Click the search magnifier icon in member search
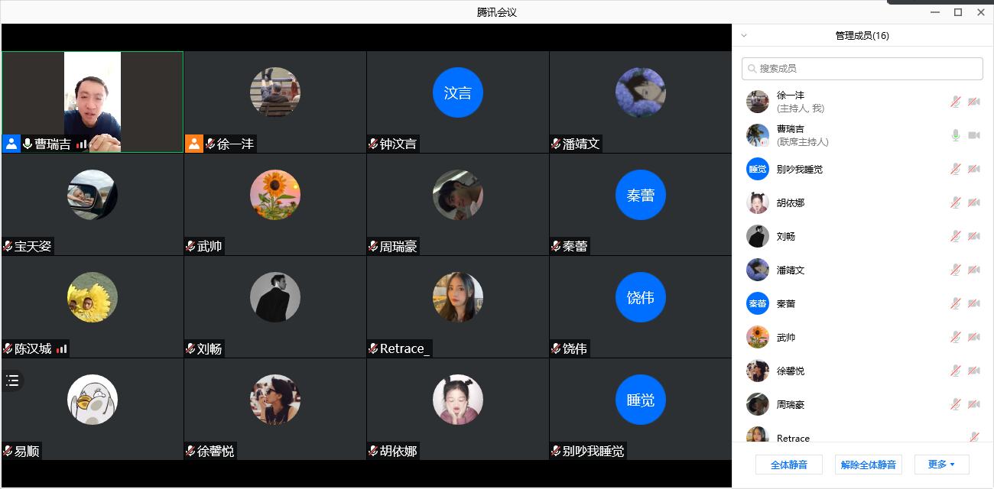 click(752, 69)
